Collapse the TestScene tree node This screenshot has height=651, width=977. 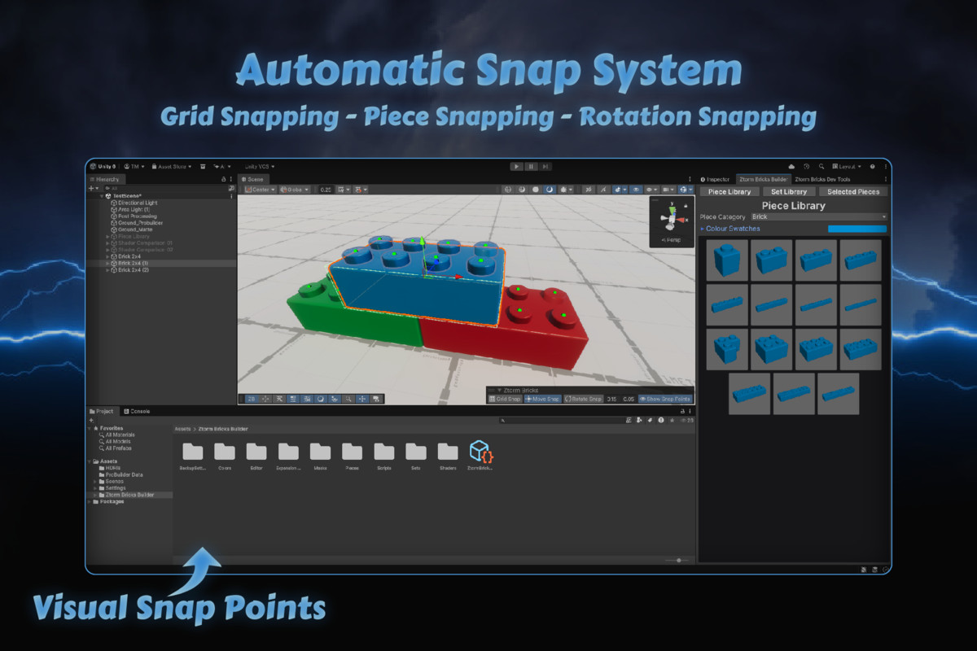click(x=103, y=196)
